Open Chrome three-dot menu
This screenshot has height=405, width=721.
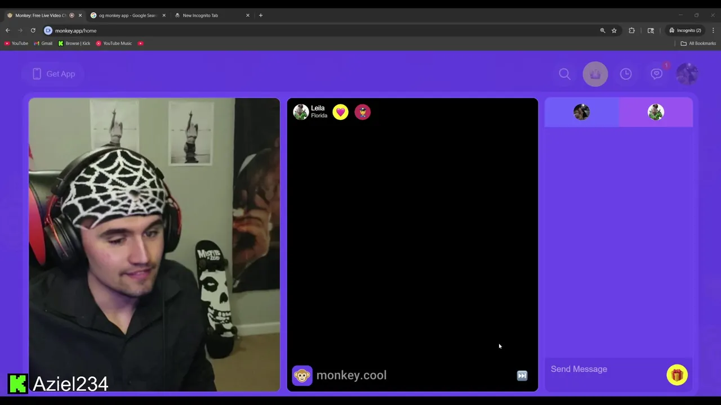(x=713, y=30)
